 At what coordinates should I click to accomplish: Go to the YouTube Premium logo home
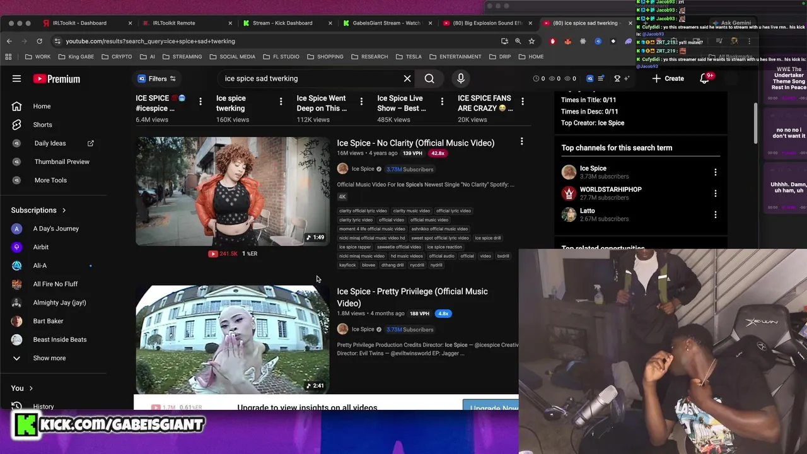pyautogui.click(x=57, y=79)
